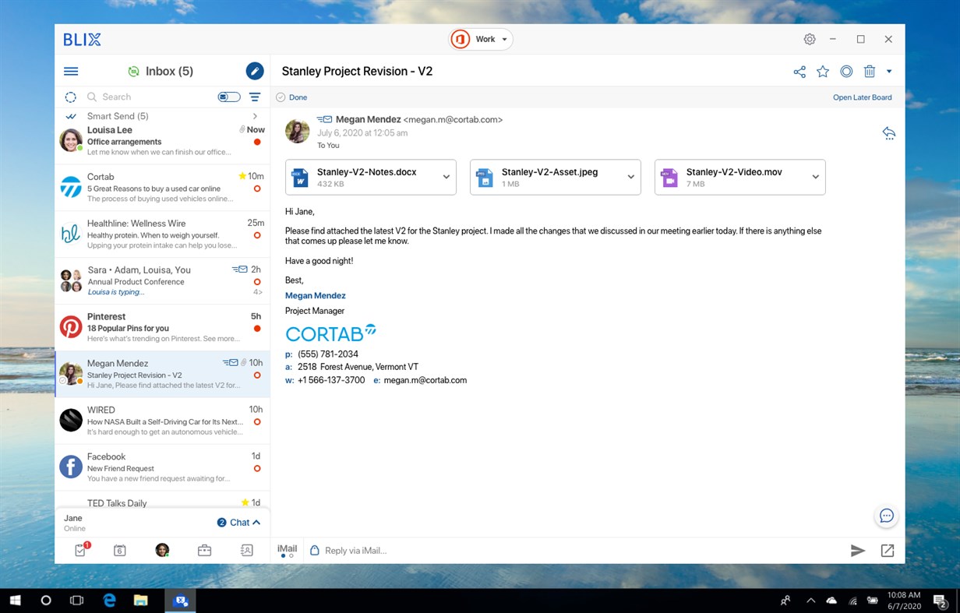
Task: Open Microsoft Edge from taskbar
Action: click(x=110, y=601)
